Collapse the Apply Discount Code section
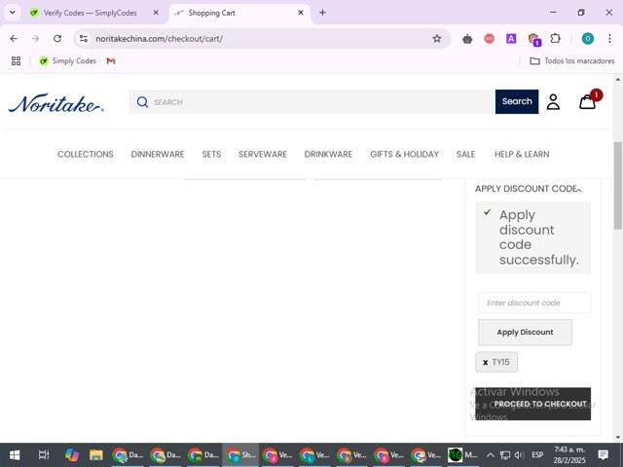This screenshot has height=467, width=623. coord(529,189)
